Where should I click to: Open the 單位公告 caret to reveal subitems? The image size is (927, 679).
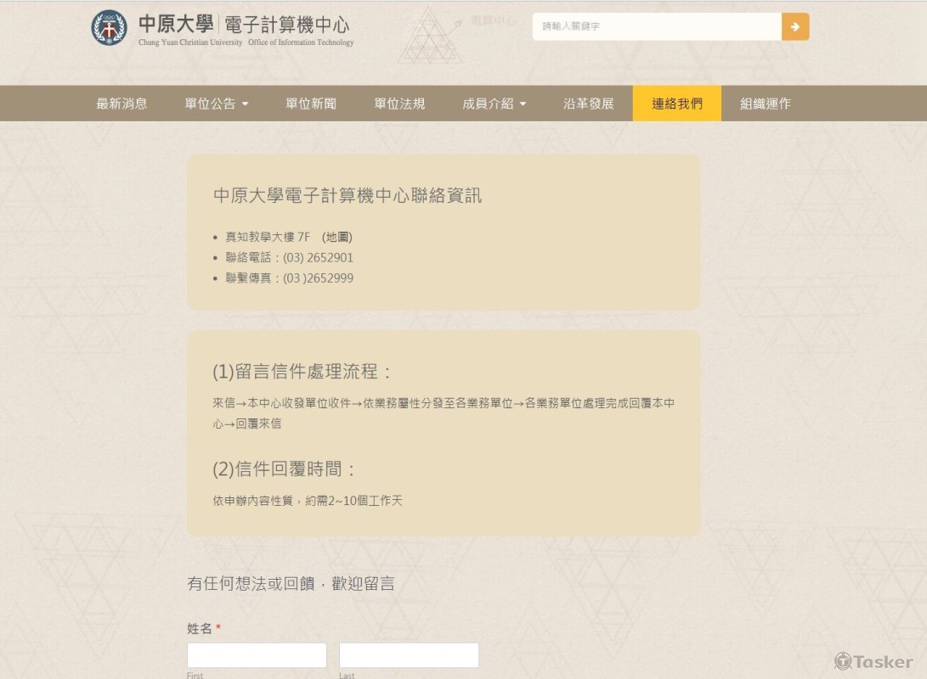pyautogui.click(x=246, y=104)
